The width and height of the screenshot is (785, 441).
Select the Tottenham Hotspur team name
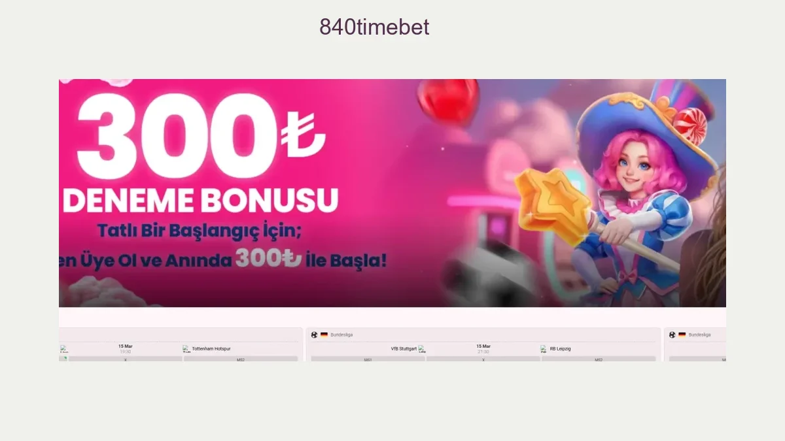211,349
